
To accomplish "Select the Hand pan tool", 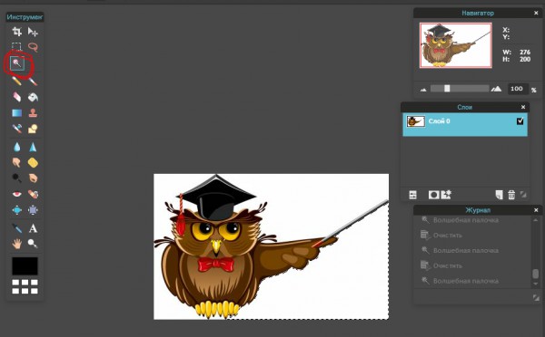I will (x=16, y=244).
